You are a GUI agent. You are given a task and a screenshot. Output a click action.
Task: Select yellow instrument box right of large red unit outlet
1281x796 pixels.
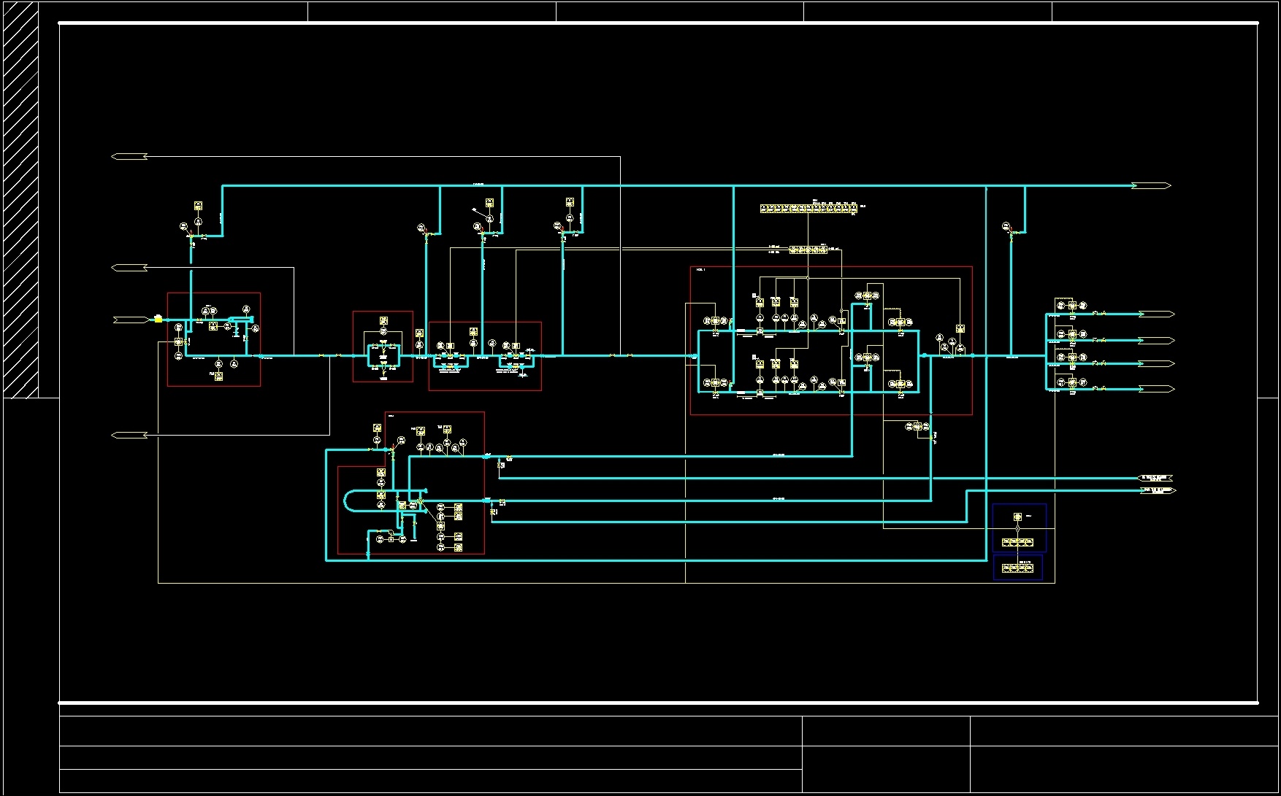(960, 329)
